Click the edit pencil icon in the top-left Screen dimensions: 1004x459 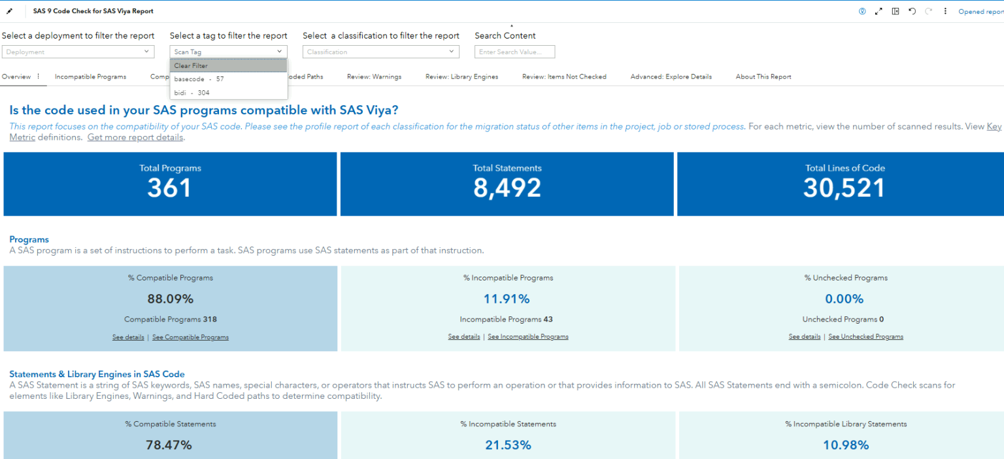pyautogui.click(x=9, y=11)
